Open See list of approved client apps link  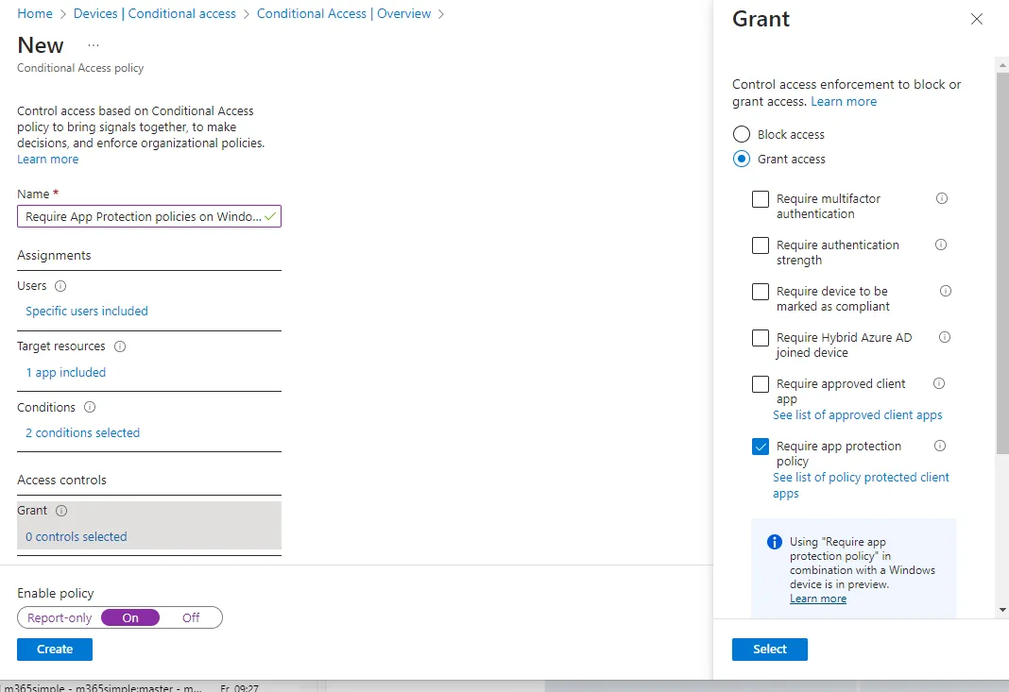(x=857, y=415)
